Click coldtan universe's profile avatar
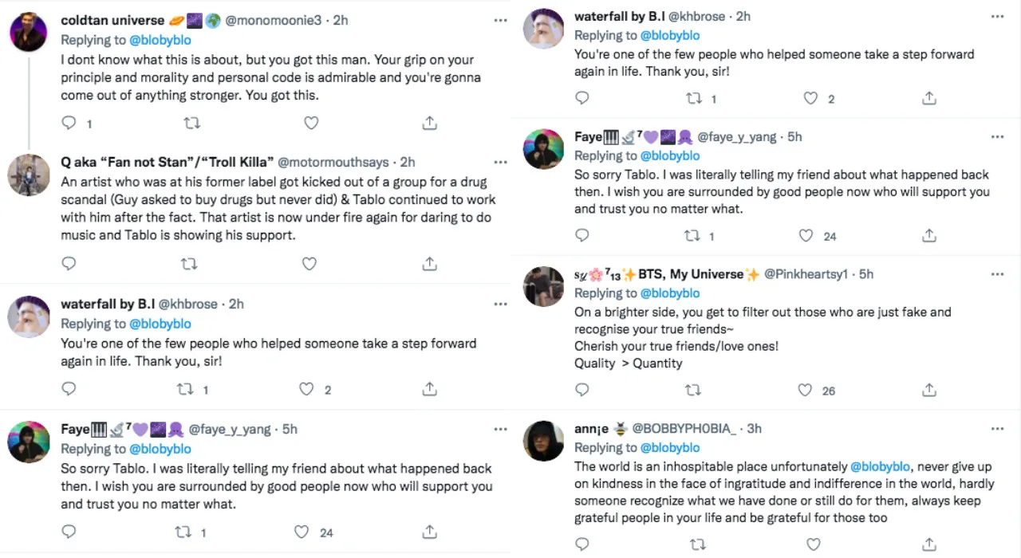The image size is (1021, 558). pyautogui.click(x=29, y=32)
